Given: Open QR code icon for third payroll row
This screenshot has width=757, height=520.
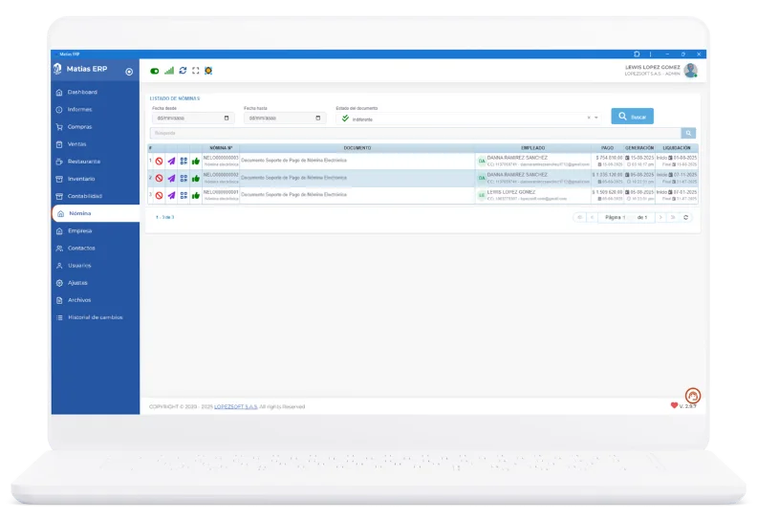Looking at the screenshot, I should (x=184, y=195).
